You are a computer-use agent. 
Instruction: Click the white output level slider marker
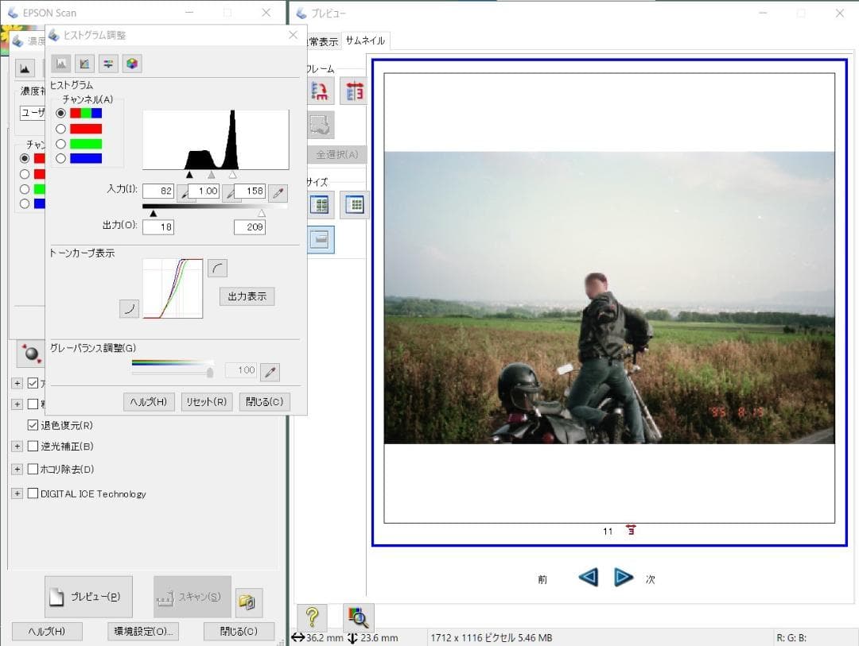pos(261,213)
